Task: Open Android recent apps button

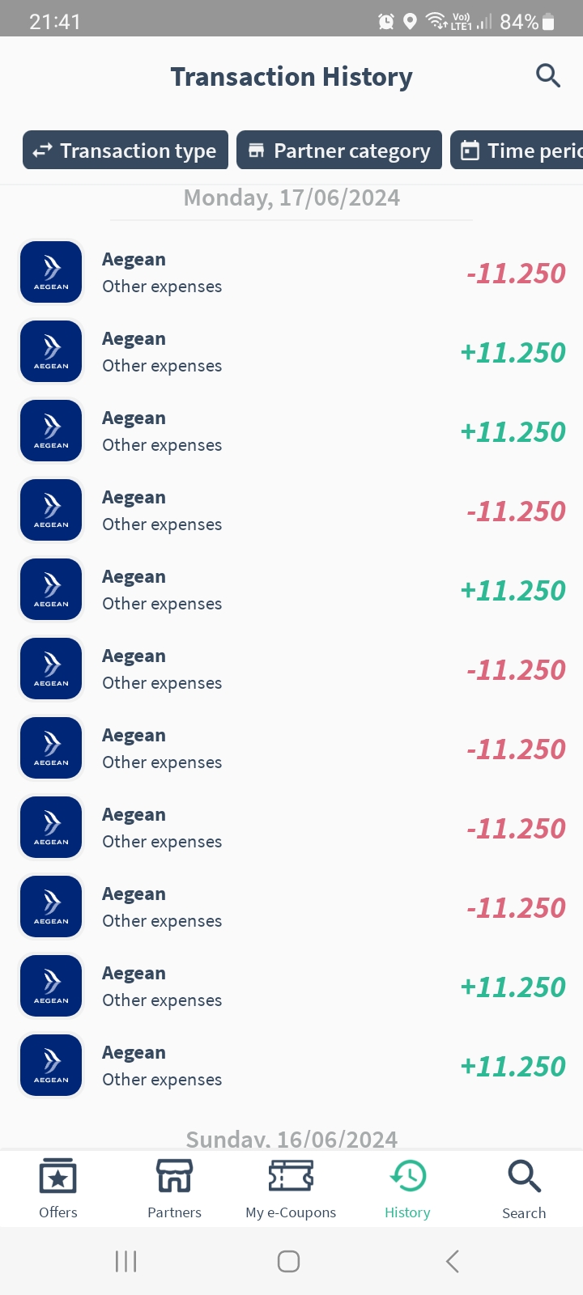Action: coord(126,1261)
